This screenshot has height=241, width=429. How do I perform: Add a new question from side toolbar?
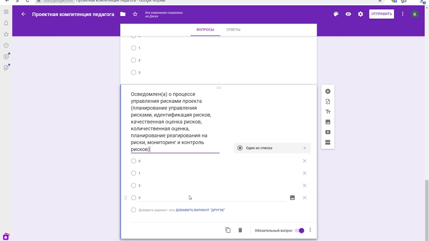click(x=328, y=91)
